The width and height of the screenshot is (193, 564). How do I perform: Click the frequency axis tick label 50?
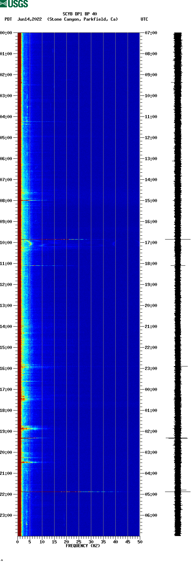[x=140, y=542]
